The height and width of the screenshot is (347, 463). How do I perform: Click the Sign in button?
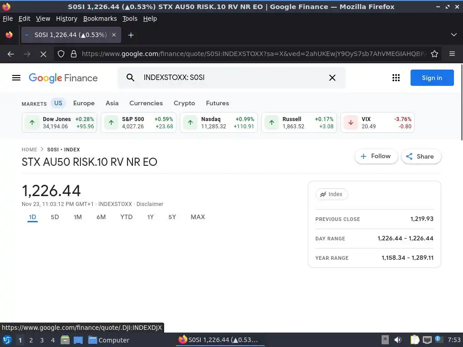[x=432, y=78]
